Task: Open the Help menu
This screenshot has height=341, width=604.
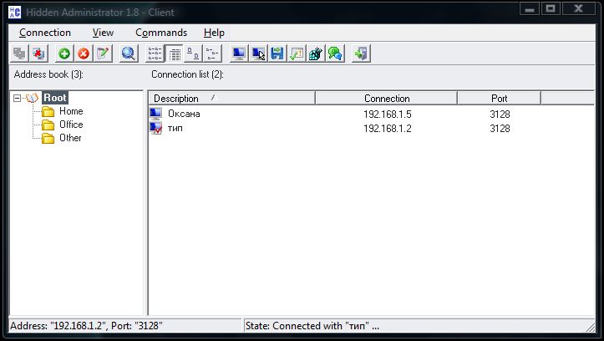Action: tap(214, 33)
